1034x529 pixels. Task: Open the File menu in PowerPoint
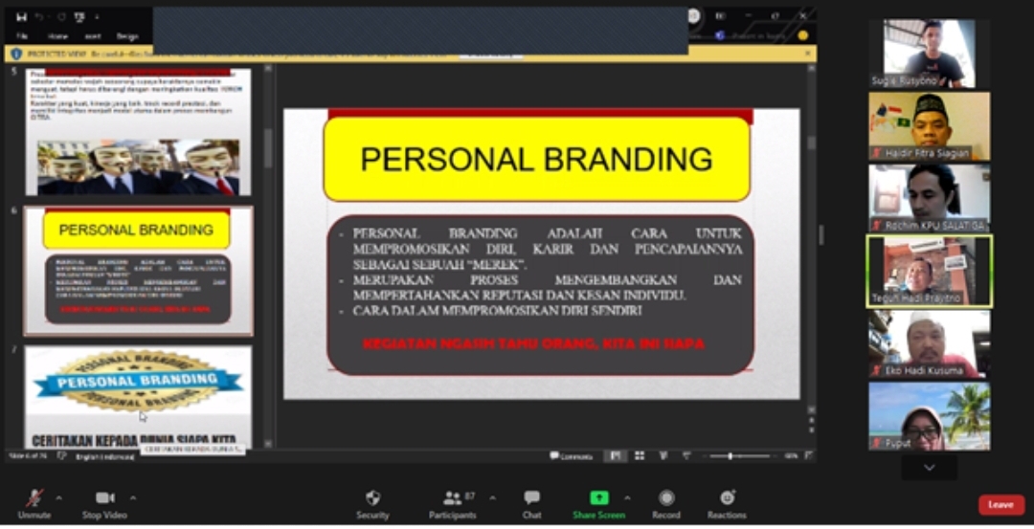click(x=22, y=36)
